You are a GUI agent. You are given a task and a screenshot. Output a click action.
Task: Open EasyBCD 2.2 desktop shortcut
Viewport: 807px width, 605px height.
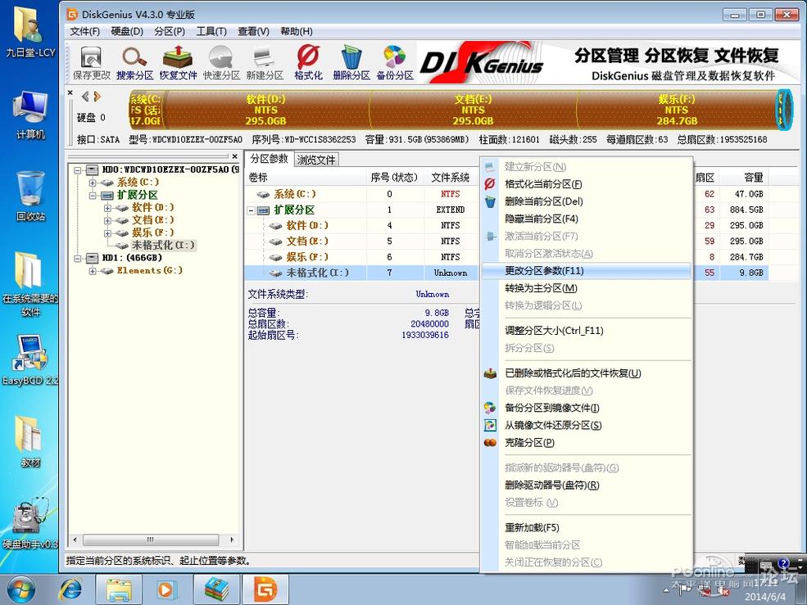click(29, 360)
